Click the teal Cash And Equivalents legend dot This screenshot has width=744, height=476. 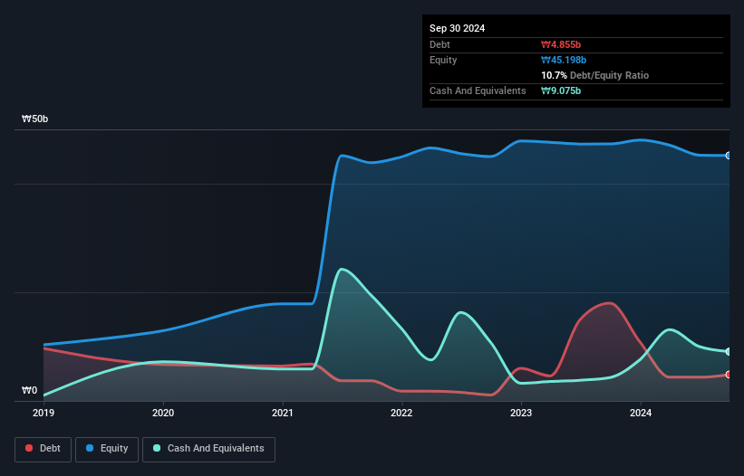click(x=157, y=448)
